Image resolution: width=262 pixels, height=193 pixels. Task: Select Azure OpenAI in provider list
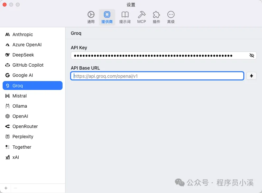(x=32, y=45)
